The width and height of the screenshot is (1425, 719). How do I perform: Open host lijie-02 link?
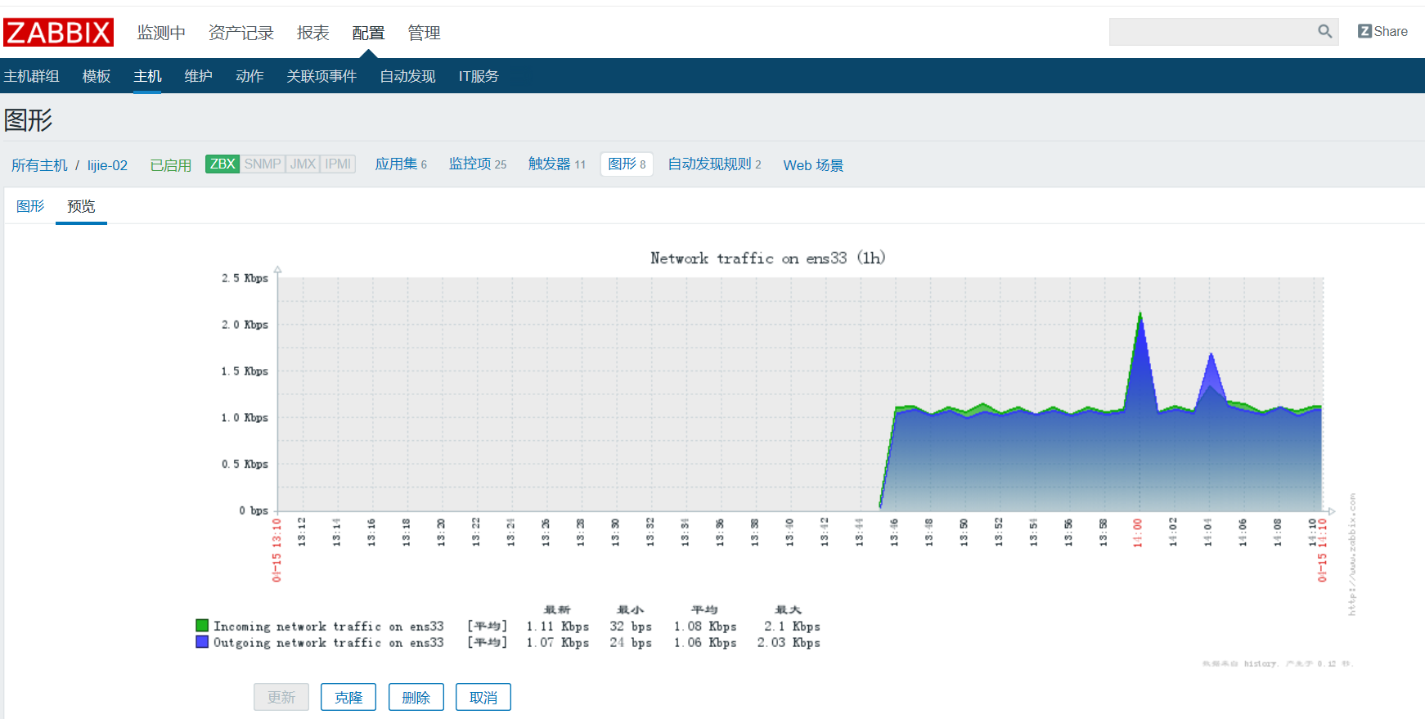click(x=107, y=165)
